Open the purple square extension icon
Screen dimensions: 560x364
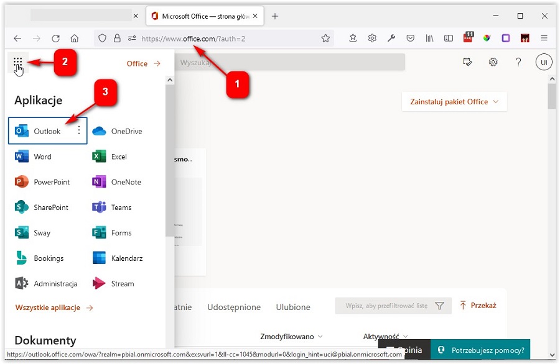tap(506, 38)
